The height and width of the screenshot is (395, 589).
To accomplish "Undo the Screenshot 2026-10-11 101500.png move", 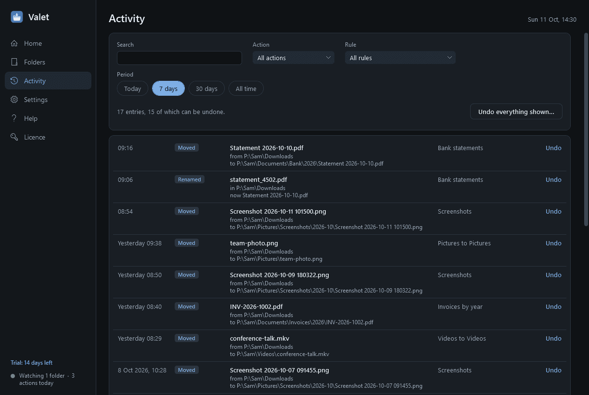I will click(553, 211).
